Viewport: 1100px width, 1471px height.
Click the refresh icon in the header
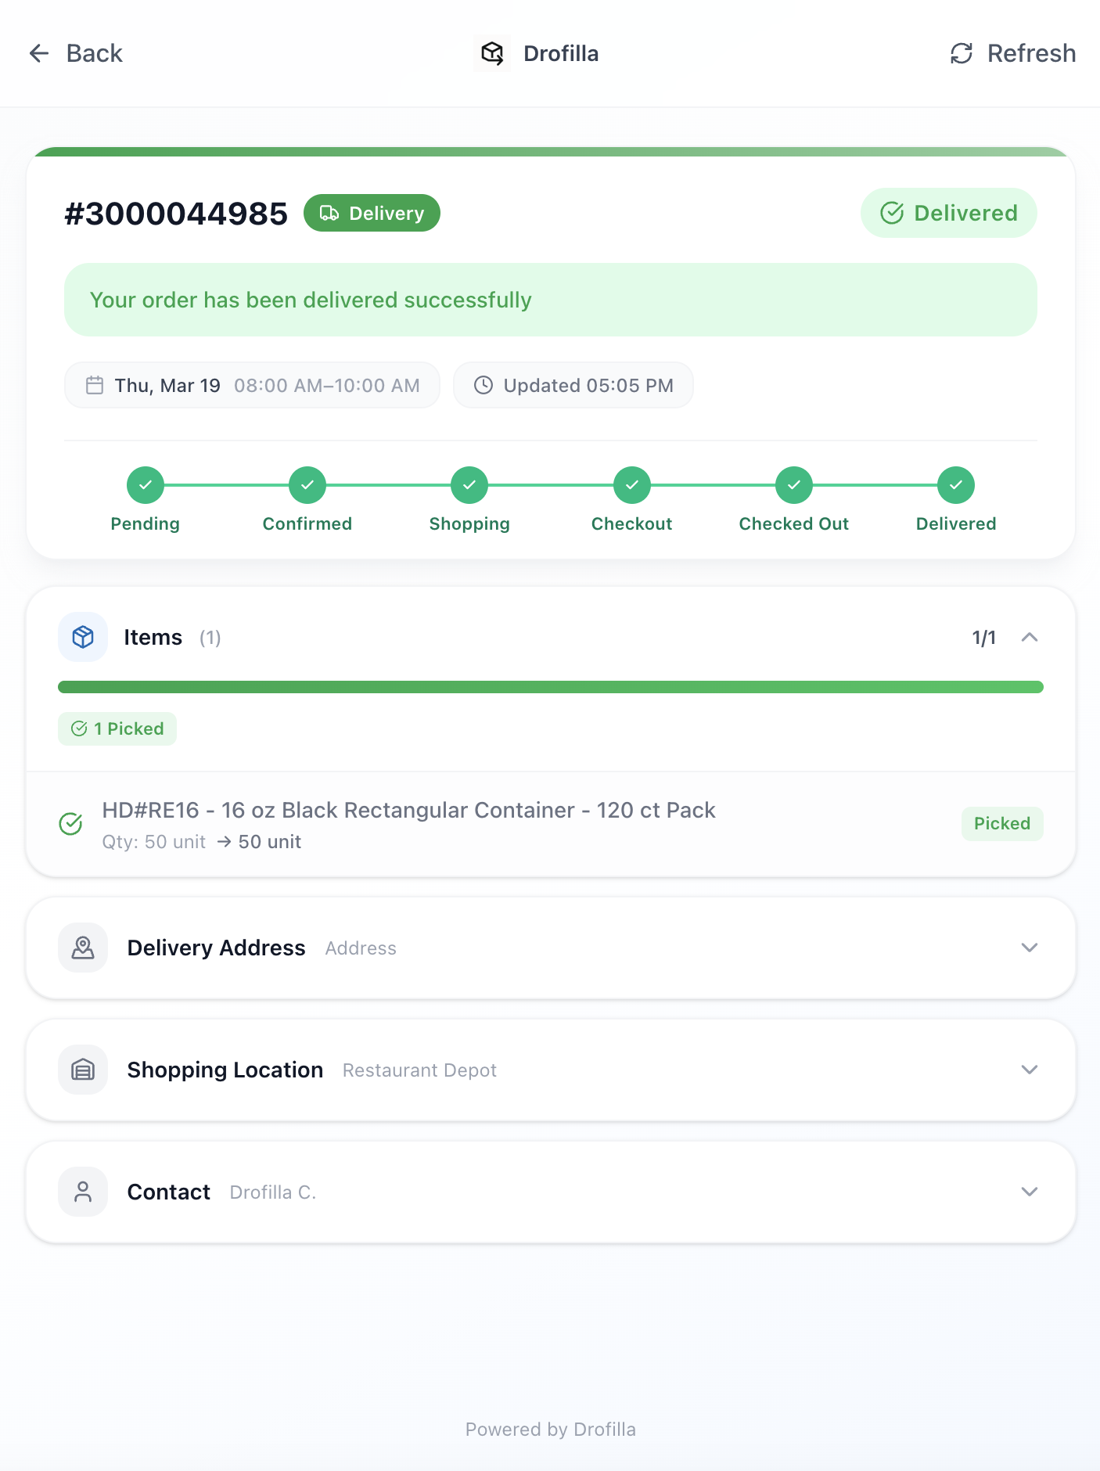pos(961,53)
